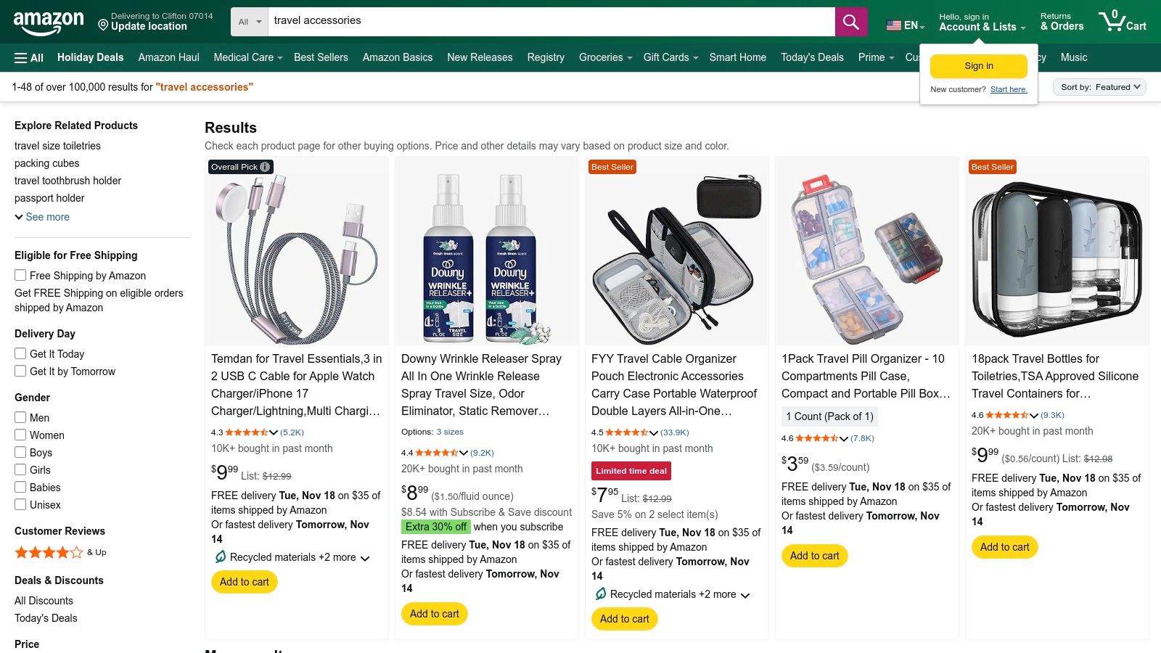Click the Start here new customer link

tap(1009, 89)
